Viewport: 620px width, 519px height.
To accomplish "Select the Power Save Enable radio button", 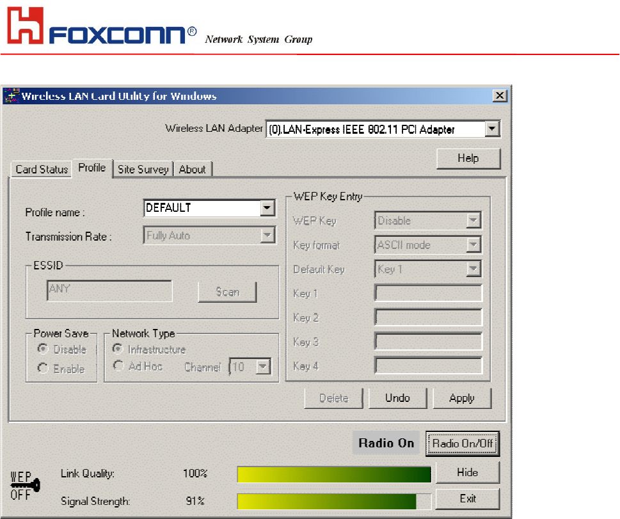I will pyautogui.click(x=43, y=368).
